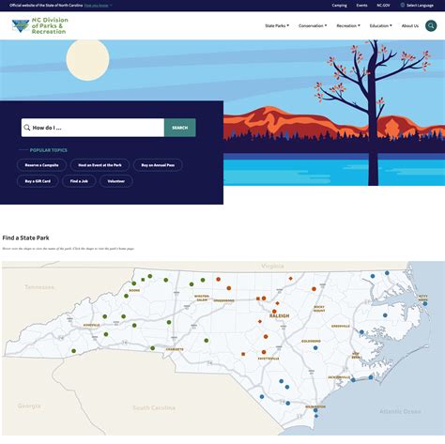Select the green marker just west of Charlotte
Image resolution: width=445 pixels, height=444 pixels.
pos(152,348)
